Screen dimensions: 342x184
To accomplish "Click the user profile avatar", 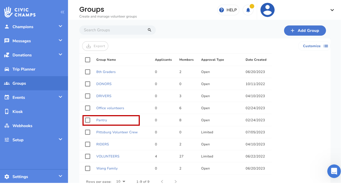I will 267,10.
